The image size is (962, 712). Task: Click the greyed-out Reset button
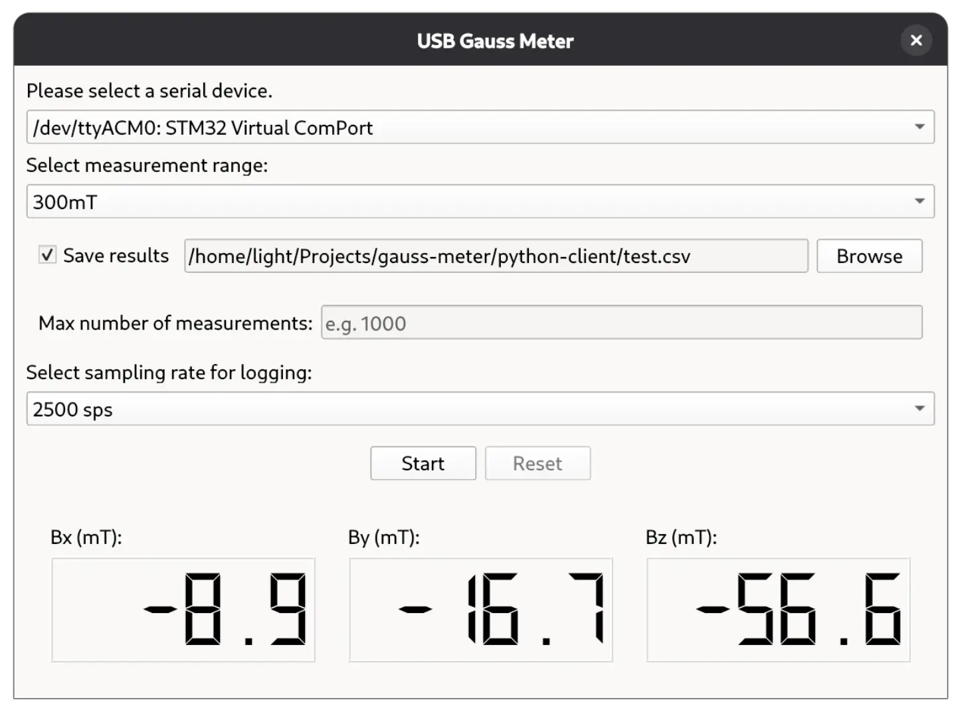[x=537, y=464]
